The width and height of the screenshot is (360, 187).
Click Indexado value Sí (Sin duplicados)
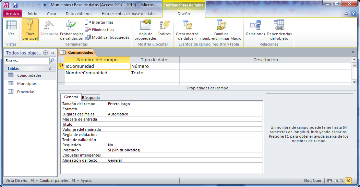184,150
